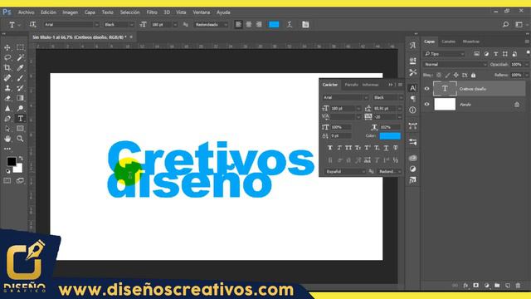This screenshot has width=531, height=299.
Task: Toggle All Caps in Character panel
Action: [x=348, y=148]
